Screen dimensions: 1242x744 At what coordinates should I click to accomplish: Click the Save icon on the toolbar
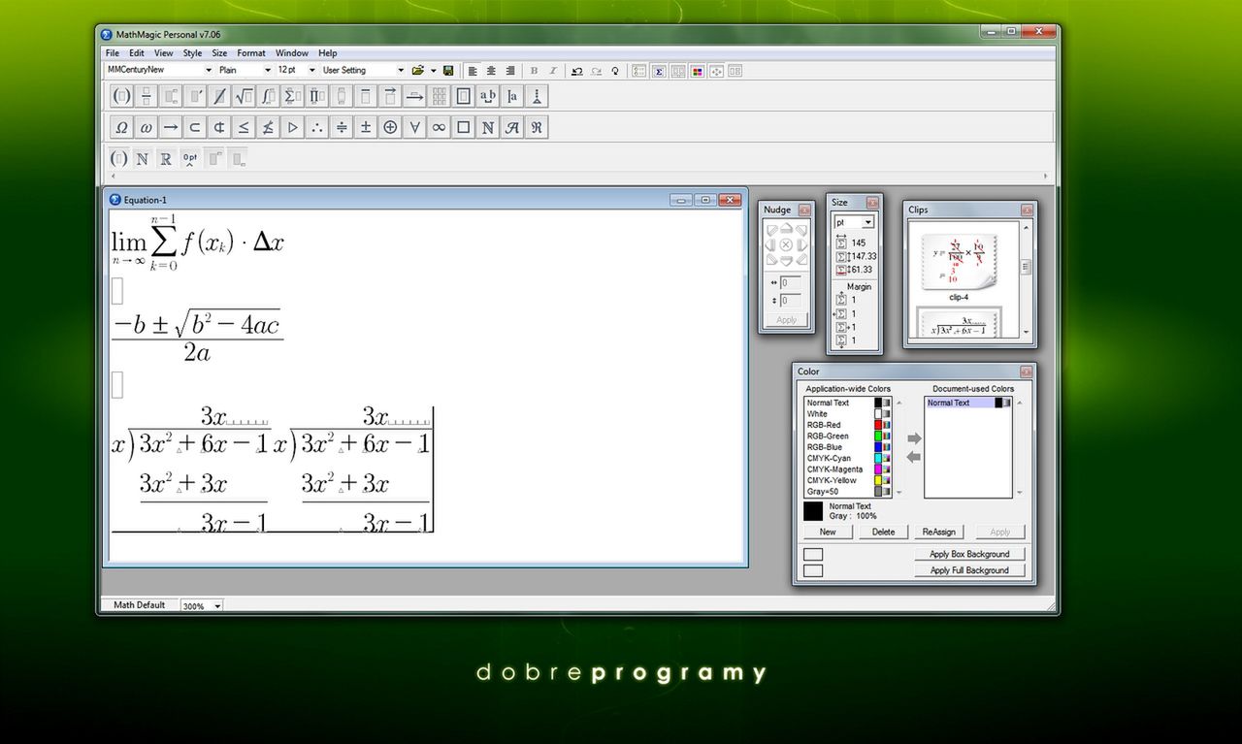pyautogui.click(x=447, y=70)
